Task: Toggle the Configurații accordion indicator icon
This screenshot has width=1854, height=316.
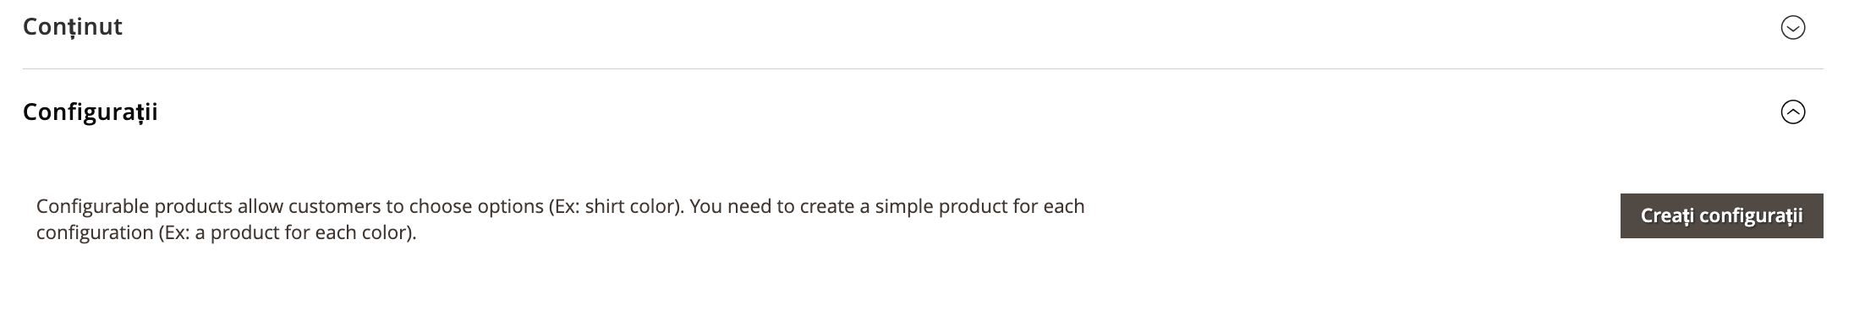Action: [x=1792, y=112]
